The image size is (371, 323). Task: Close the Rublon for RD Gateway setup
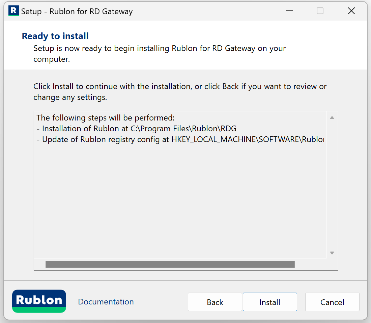click(x=351, y=11)
